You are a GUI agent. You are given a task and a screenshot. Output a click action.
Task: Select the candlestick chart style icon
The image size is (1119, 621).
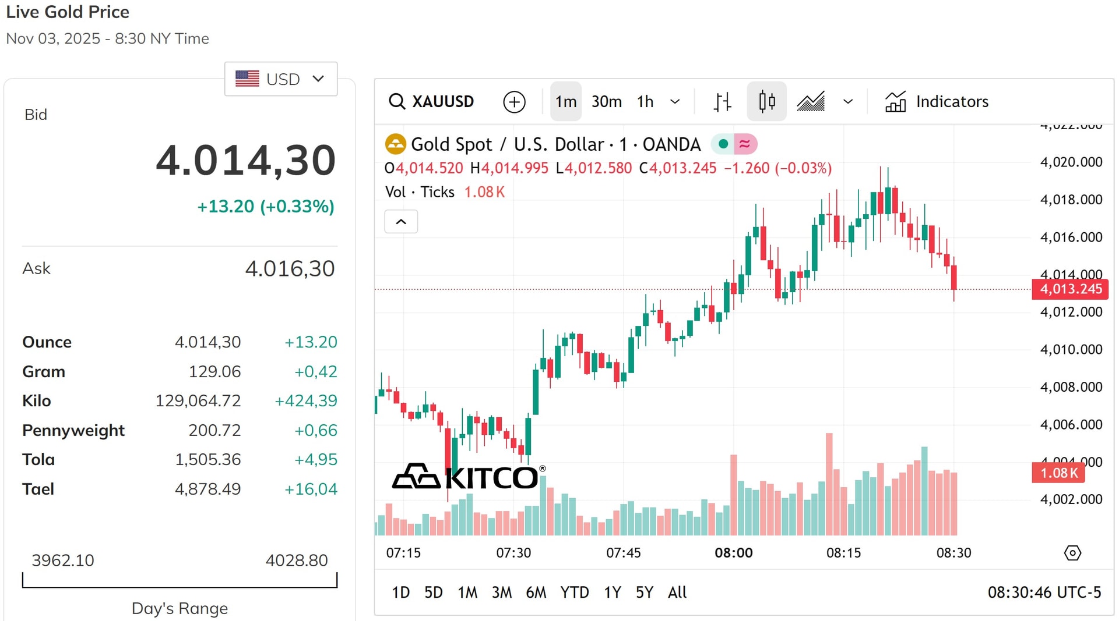point(766,101)
